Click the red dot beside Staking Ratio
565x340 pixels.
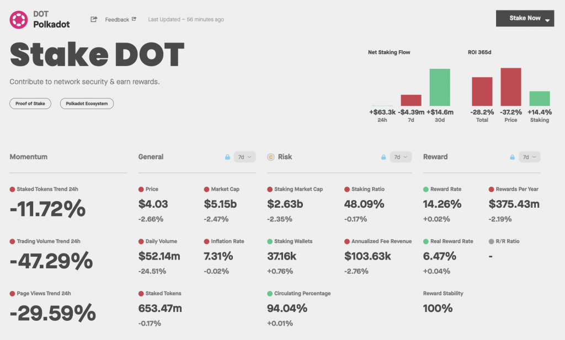[x=347, y=189]
